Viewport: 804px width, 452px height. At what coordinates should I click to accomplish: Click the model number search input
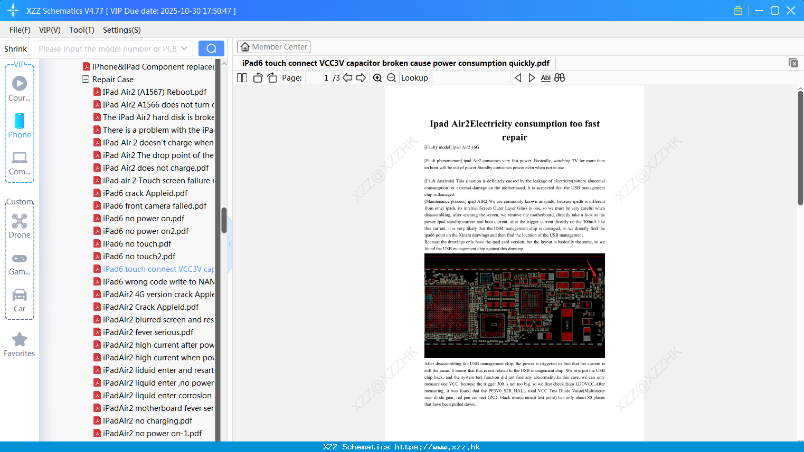pyautogui.click(x=108, y=48)
